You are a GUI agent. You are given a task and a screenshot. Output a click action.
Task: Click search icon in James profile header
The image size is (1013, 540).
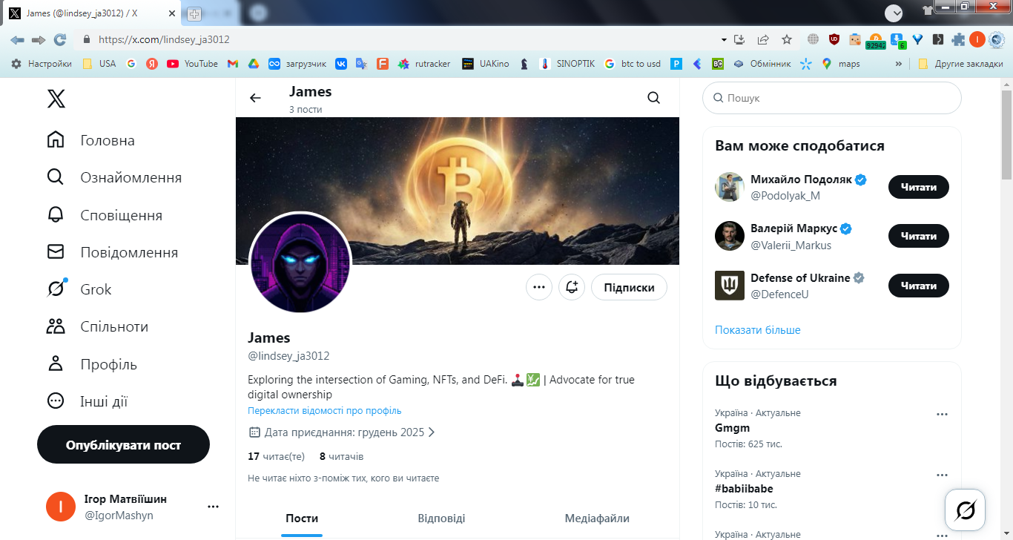(x=653, y=98)
